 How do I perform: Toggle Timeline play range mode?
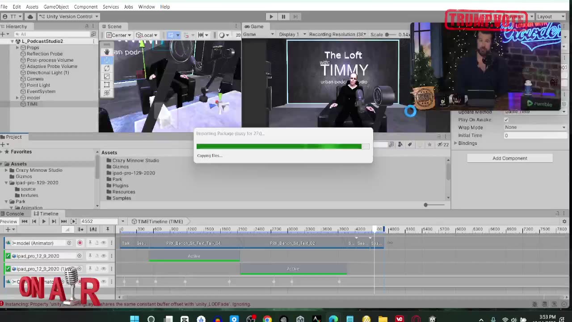74,221
